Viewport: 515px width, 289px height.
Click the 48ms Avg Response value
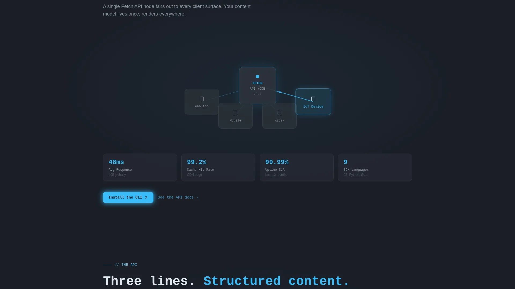(x=116, y=162)
